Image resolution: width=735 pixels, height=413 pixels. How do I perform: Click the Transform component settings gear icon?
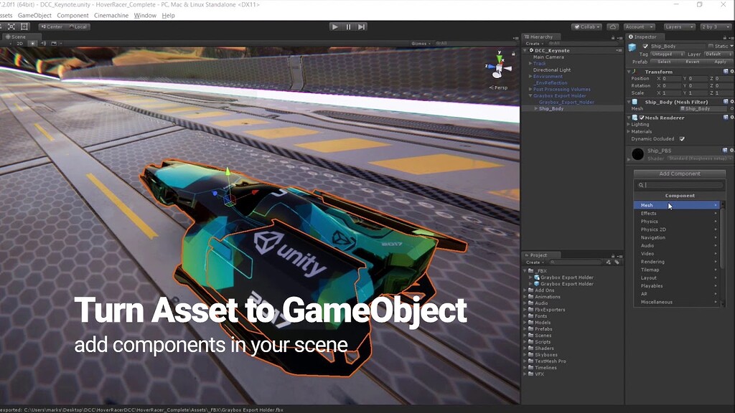point(731,71)
